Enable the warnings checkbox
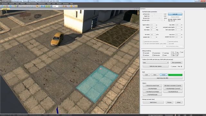Image resolution: width=206 pixels, height=116 pixels. click(x=163, y=53)
